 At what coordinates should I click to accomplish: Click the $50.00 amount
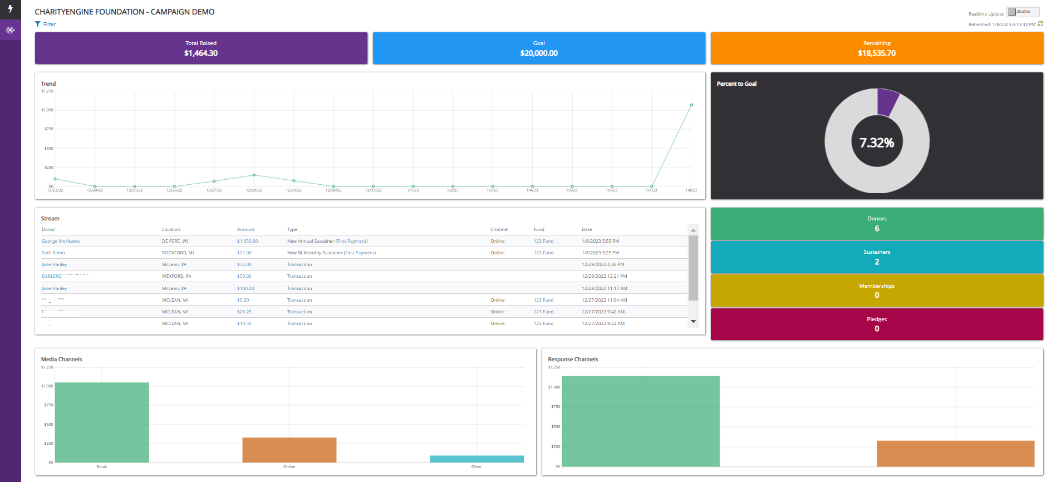244,276
